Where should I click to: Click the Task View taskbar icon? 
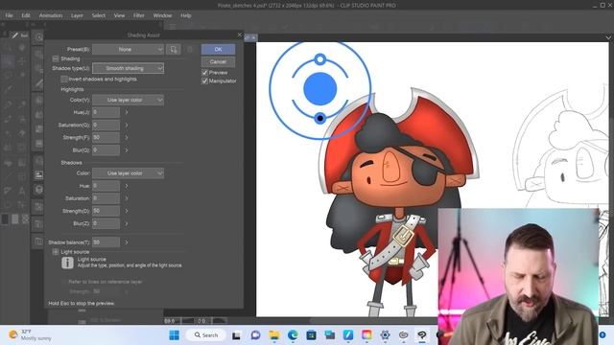coord(236,335)
